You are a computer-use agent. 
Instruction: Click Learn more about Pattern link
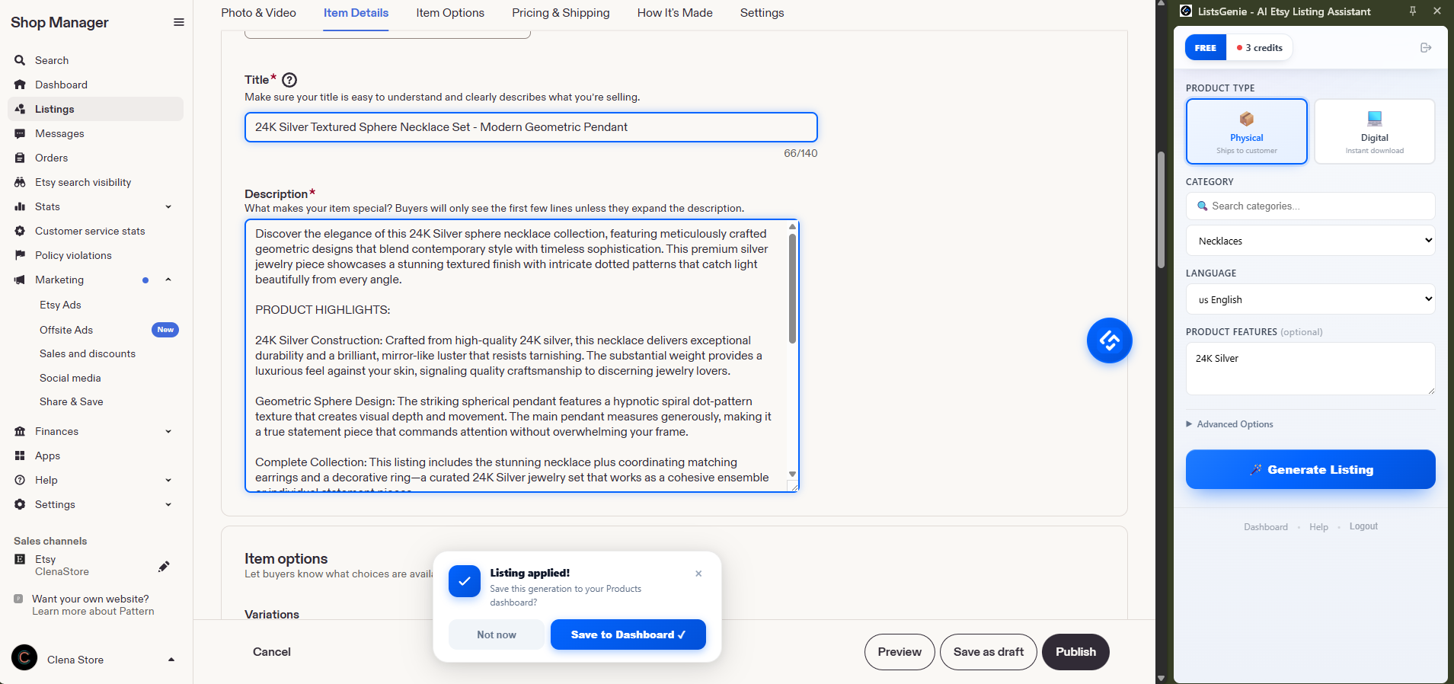[93, 611]
